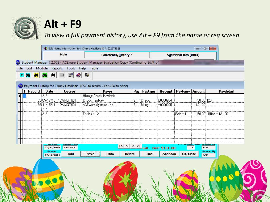Open the purple help book icon
Viewport: 270px width, 202px height.
(x=79, y=75)
